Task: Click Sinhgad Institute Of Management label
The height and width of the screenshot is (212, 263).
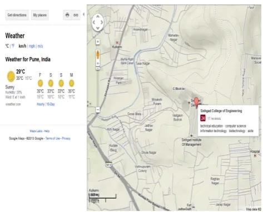Action: click(x=191, y=142)
